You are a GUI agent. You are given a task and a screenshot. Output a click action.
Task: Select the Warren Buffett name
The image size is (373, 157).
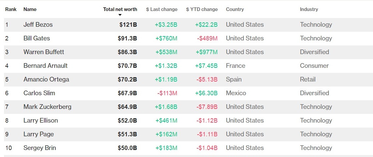(x=44, y=52)
